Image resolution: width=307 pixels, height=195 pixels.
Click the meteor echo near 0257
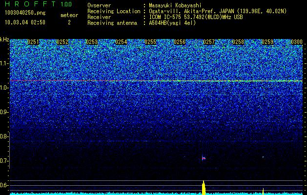[x=204, y=158]
